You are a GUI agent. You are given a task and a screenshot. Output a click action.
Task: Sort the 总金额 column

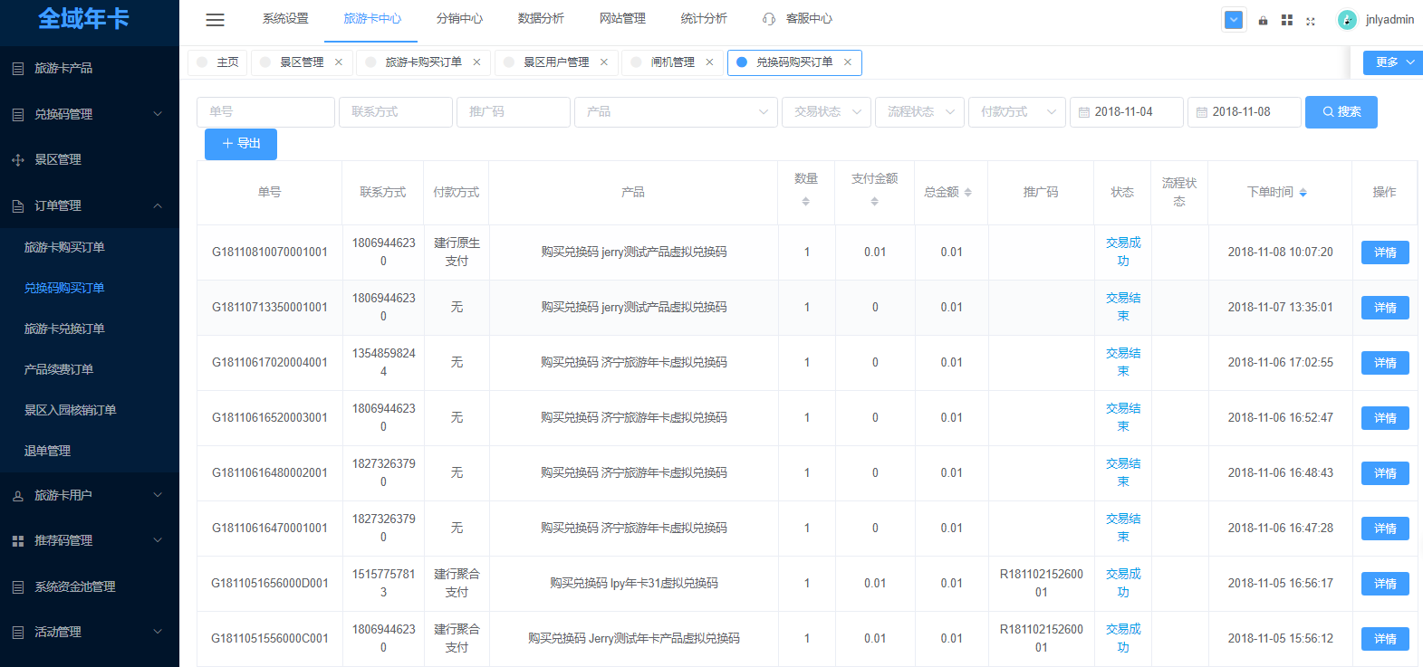point(967,193)
